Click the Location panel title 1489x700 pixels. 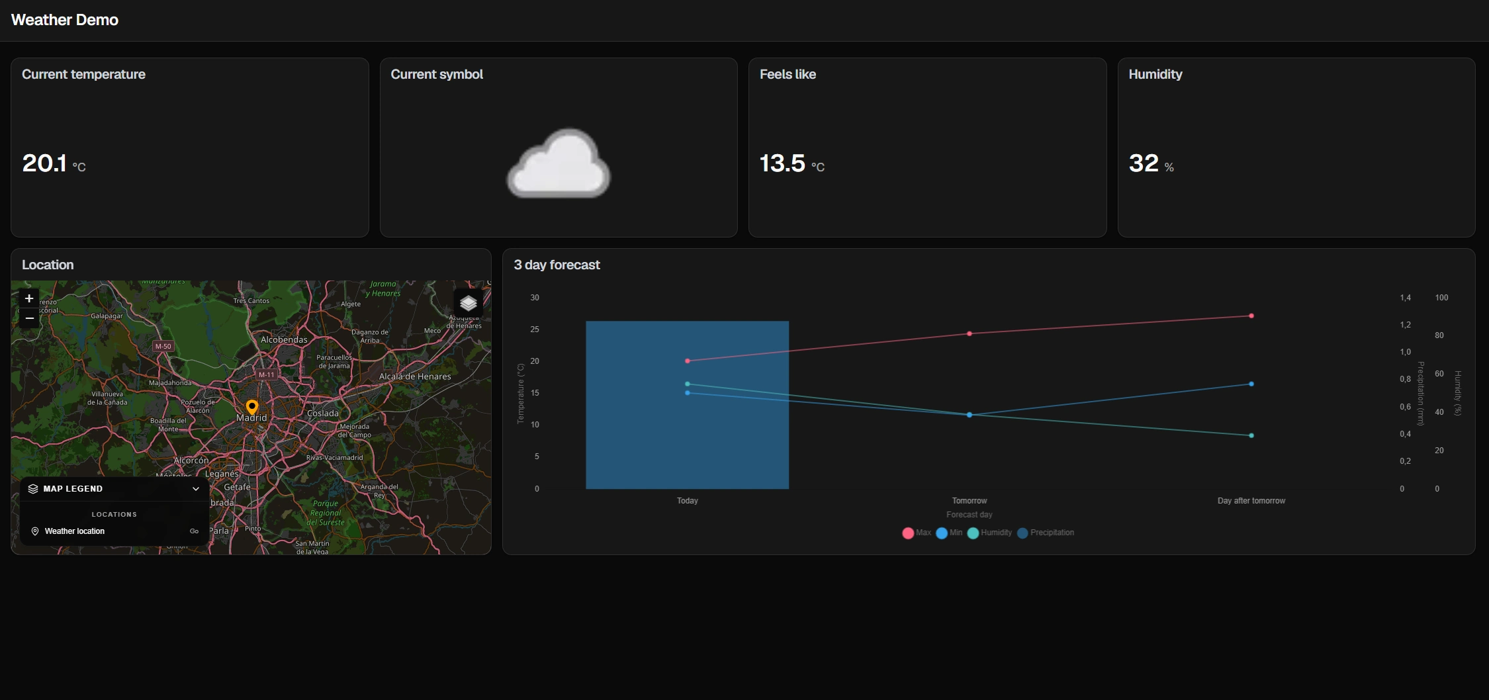(48, 265)
